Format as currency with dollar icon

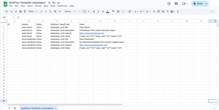point(41,11)
